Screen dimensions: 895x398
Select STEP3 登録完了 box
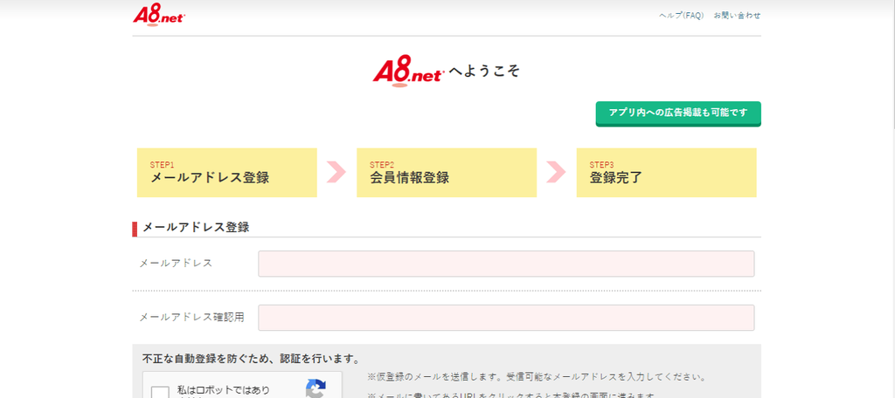(666, 173)
